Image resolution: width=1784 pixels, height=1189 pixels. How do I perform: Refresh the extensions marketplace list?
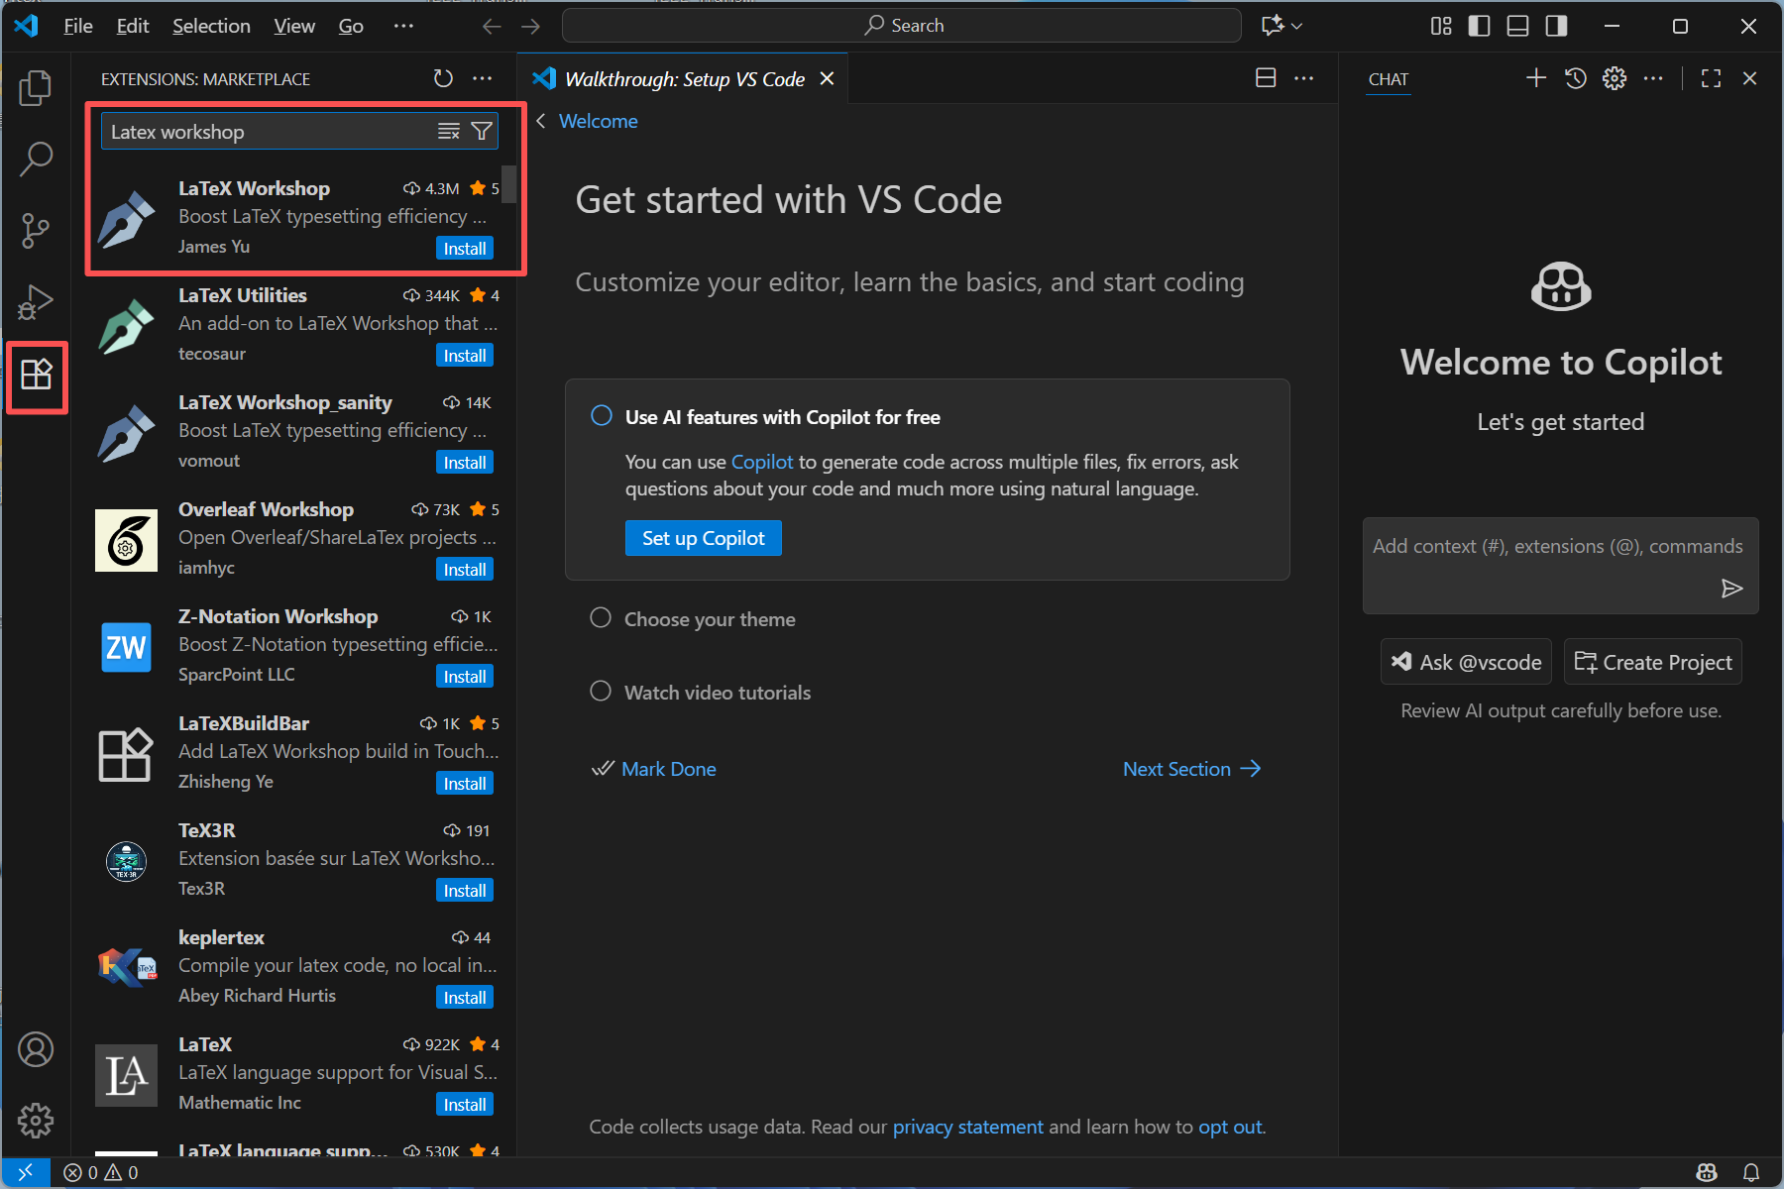click(443, 78)
